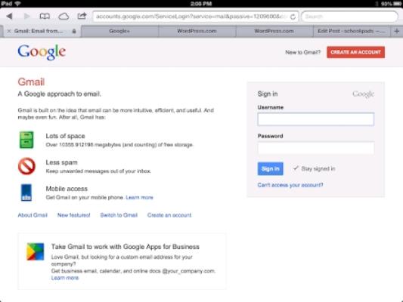Click the Gmail red heading
Image resolution: width=403 pixels, height=302 pixels.
click(31, 82)
